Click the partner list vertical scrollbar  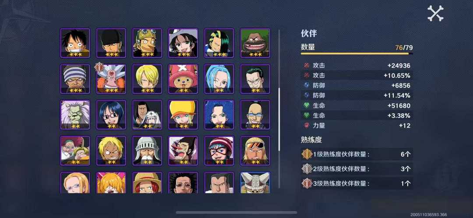point(279,108)
